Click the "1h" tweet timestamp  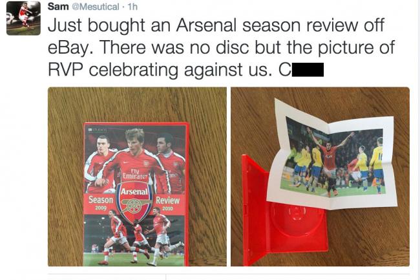click(x=132, y=6)
